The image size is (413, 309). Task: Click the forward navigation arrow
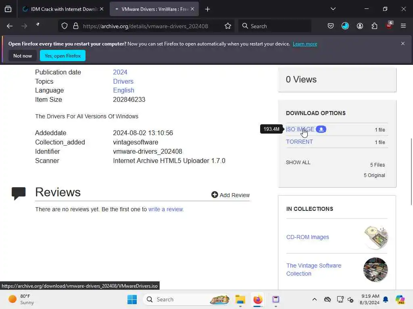(24, 26)
